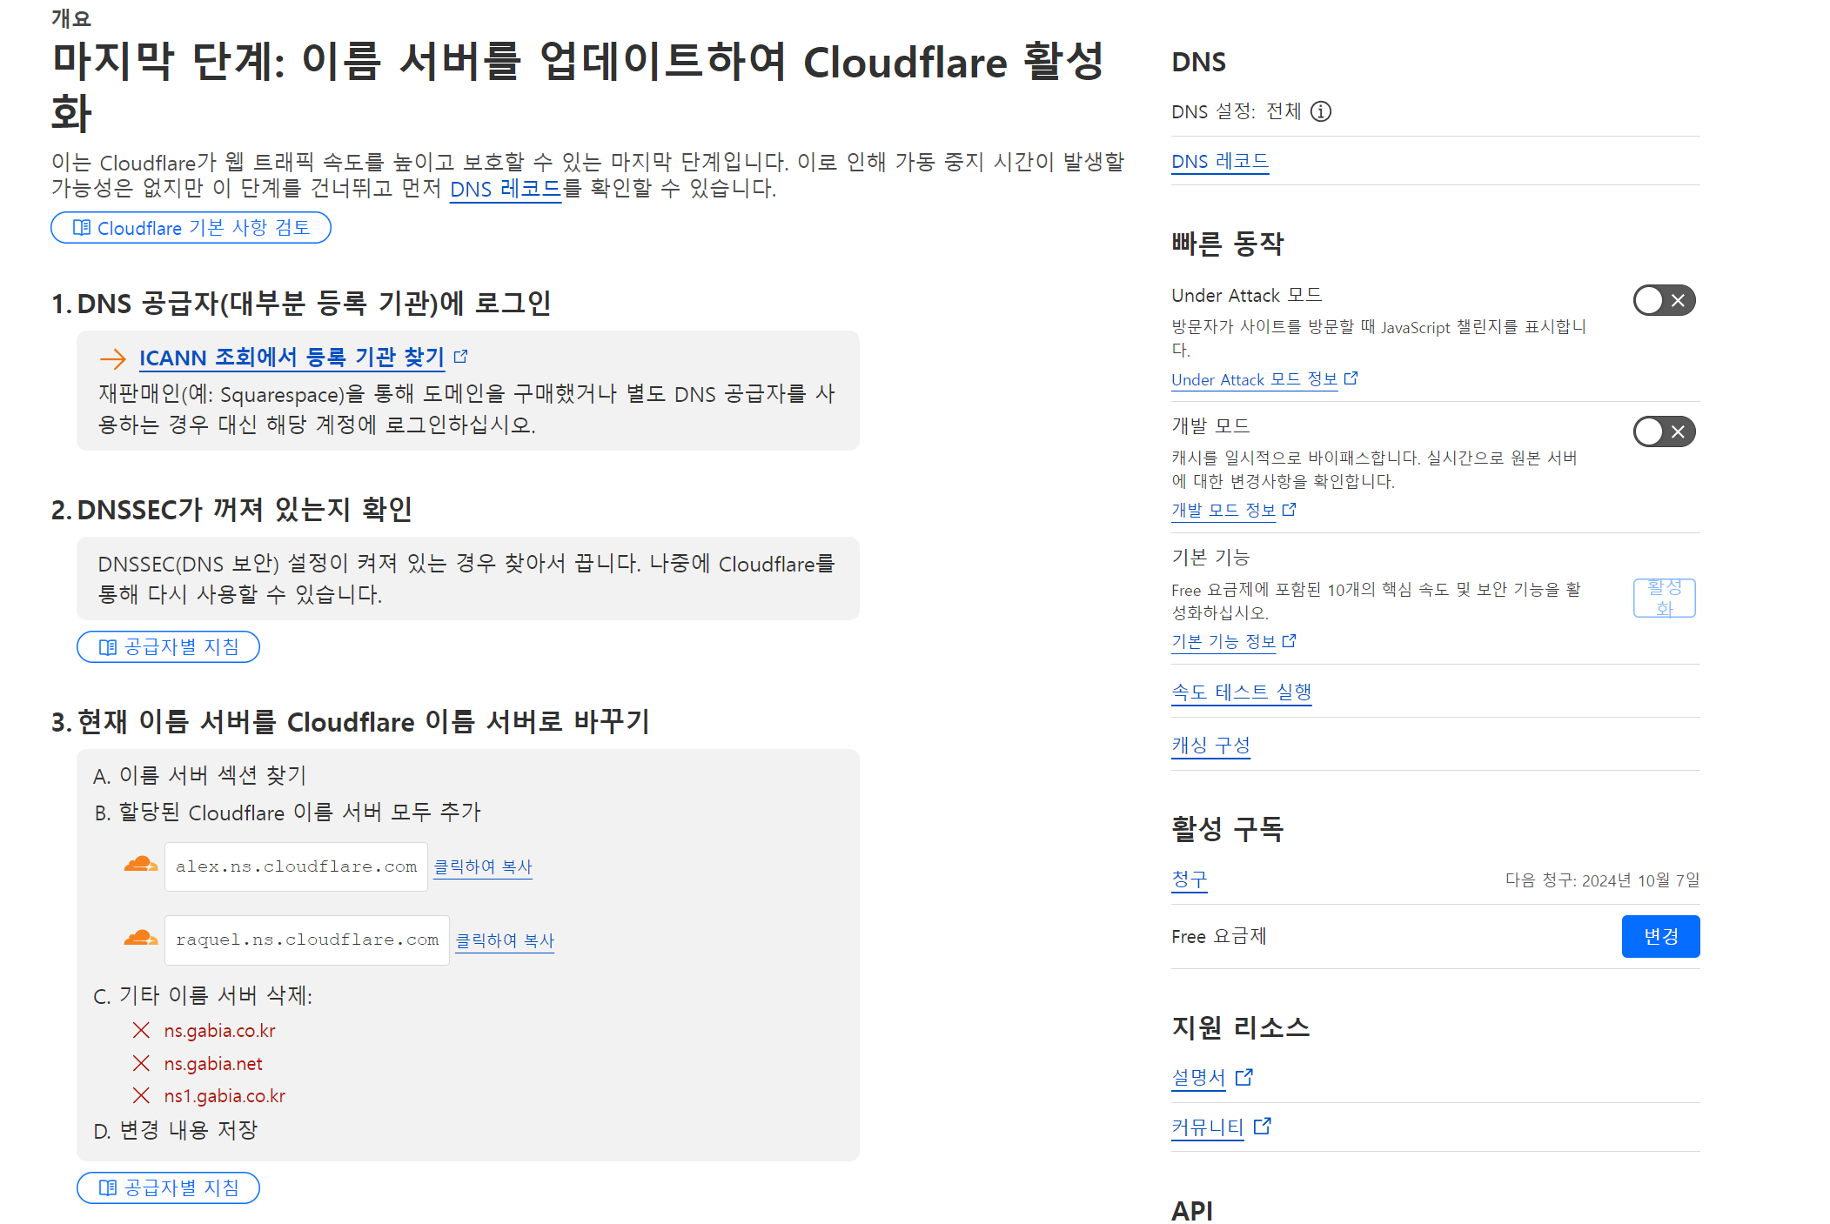Screen dimensions: 1830x1224
Task: Click external link icon next to 설명서
Action: [x=1243, y=1077]
